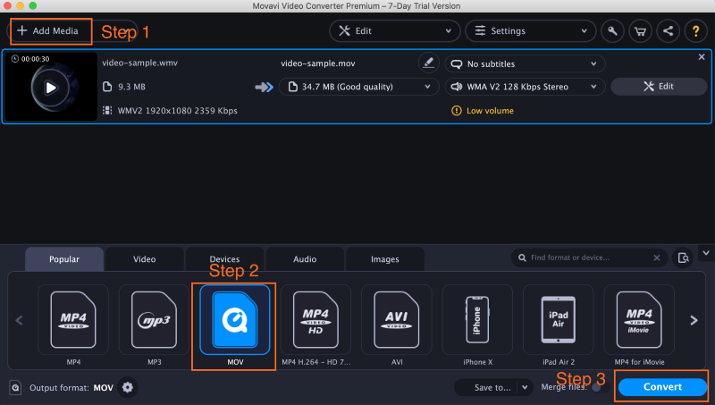
Task: Click the share icon
Action: pos(668,31)
